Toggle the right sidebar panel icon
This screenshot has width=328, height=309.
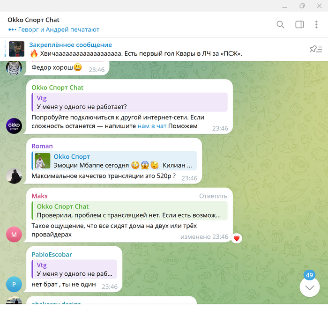[x=299, y=24]
